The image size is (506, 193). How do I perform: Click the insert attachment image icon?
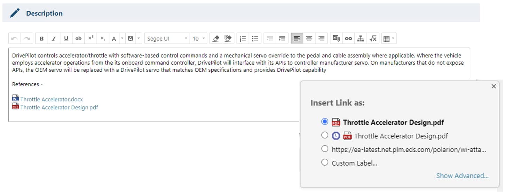coord(336,39)
